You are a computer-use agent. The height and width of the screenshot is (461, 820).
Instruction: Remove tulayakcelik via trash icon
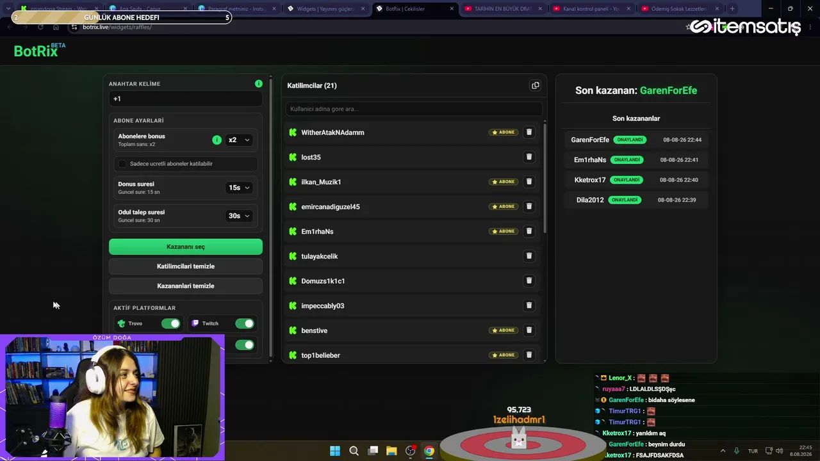click(x=529, y=256)
